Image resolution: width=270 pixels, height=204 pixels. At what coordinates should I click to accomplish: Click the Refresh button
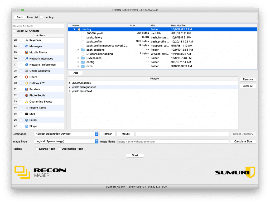tap(108, 134)
